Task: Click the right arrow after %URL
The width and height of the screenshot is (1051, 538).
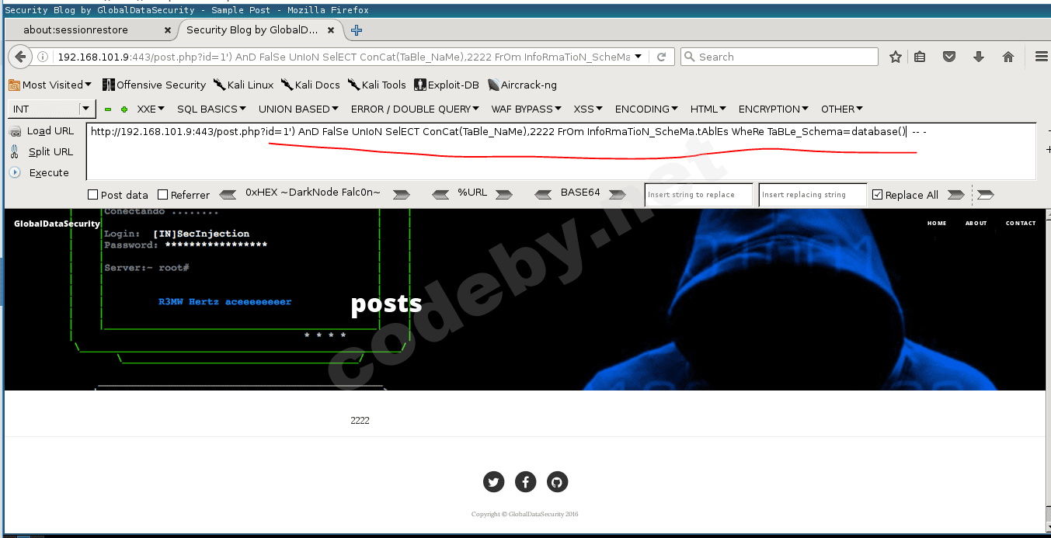Action: coord(504,194)
